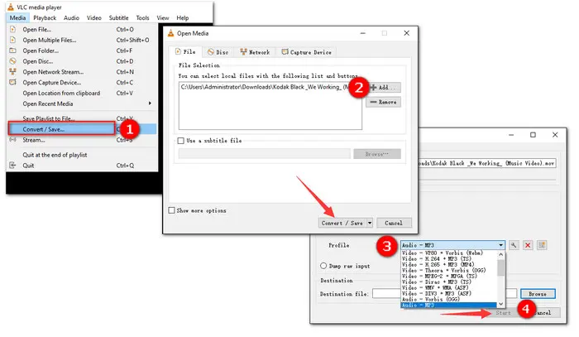The height and width of the screenshot is (337, 579).
Task: Edit selected profile with wrench icon
Action: [514, 245]
